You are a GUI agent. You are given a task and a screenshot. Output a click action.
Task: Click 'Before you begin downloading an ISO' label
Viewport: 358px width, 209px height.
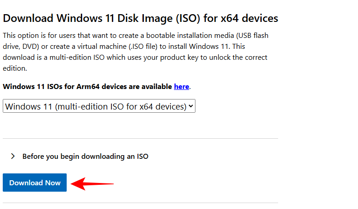coord(85,156)
